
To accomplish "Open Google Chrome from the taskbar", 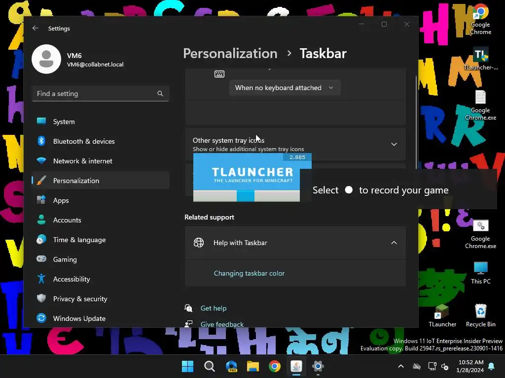I will click(x=274, y=366).
